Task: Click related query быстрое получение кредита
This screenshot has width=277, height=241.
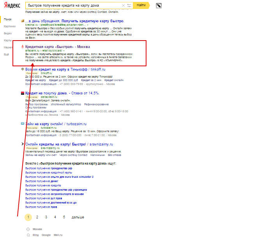Action: tap(43, 186)
